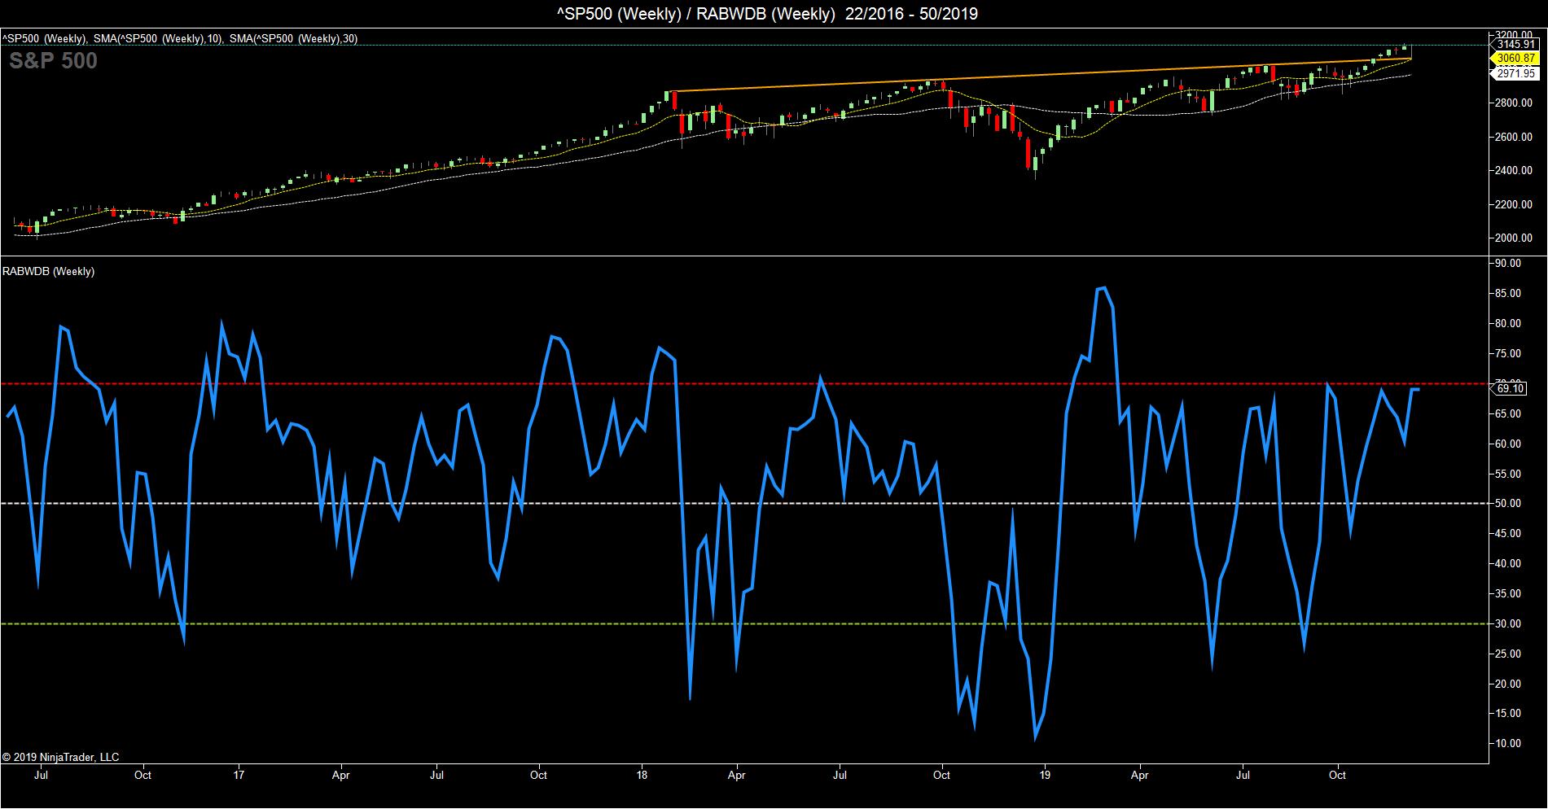Click the ^SP500 SMA indicator label text
This screenshot has width=1548, height=809.
pos(179,38)
